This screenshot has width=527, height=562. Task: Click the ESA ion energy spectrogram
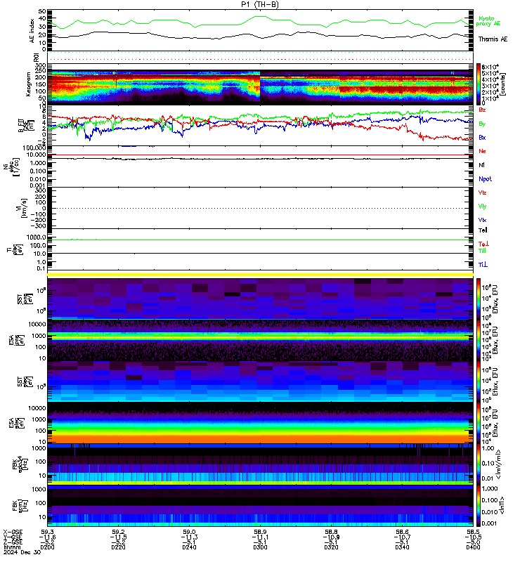pyautogui.click(x=260, y=340)
